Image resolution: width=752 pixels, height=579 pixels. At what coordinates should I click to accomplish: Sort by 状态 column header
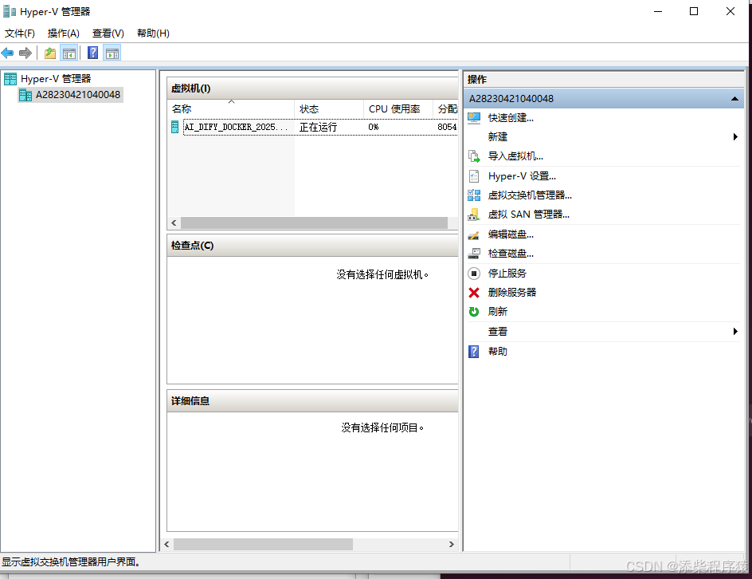tap(329, 109)
